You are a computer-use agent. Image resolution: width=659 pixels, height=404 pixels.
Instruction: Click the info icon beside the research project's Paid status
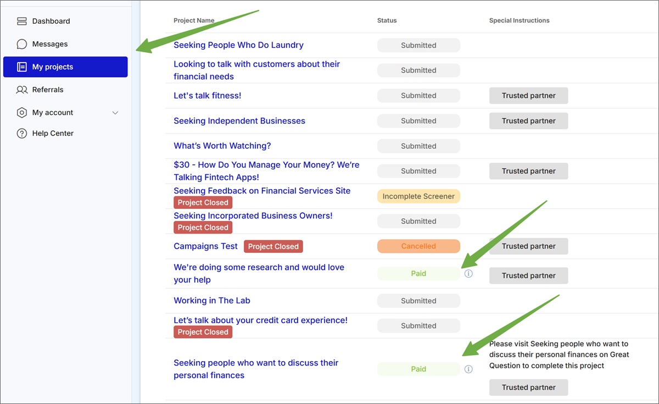tap(468, 273)
